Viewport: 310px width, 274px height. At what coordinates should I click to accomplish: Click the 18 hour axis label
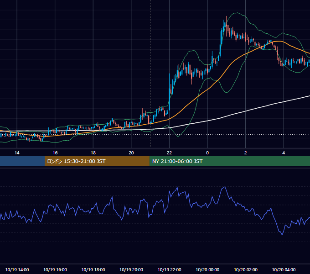click(x=93, y=153)
